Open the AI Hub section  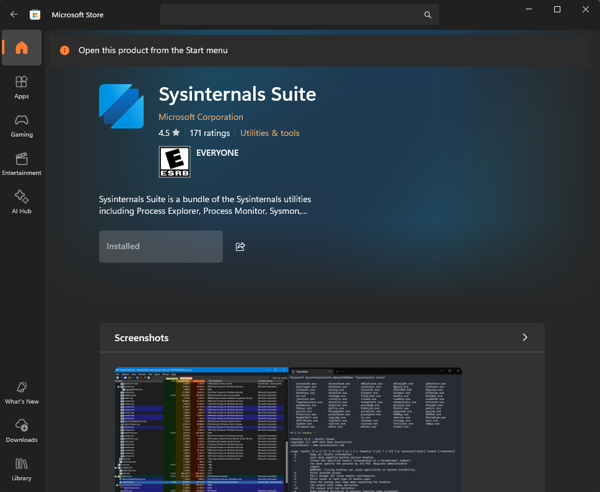click(22, 202)
